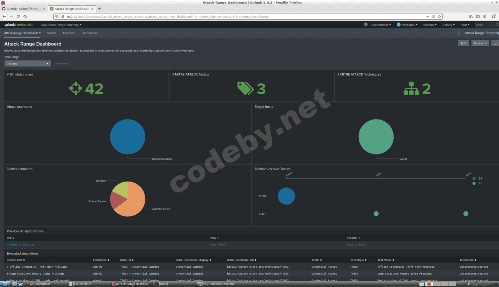The width and height of the screenshot is (499, 287).
Task: Toggle sort on the Tactic column
Action: (x=316, y=260)
